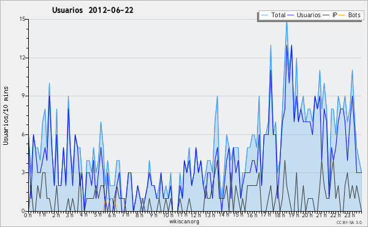Click the x-axis label '12 h'
Viewport: 368px width, 227px height.
[x=196, y=215]
